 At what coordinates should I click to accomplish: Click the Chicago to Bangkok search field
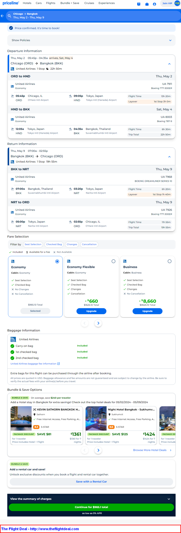click(x=93, y=16)
